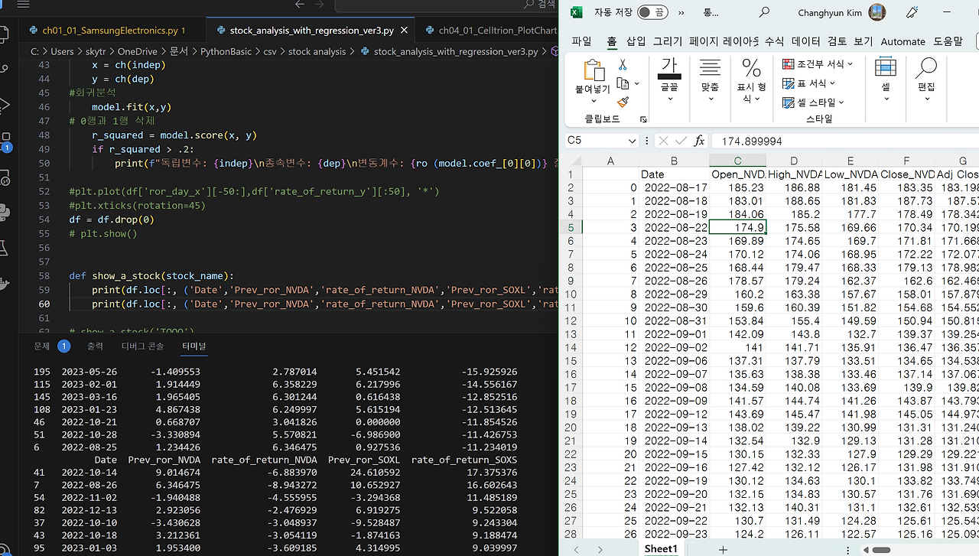
Task: Select the Sheet1 worksheet tab
Action: click(x=661, y=549)
